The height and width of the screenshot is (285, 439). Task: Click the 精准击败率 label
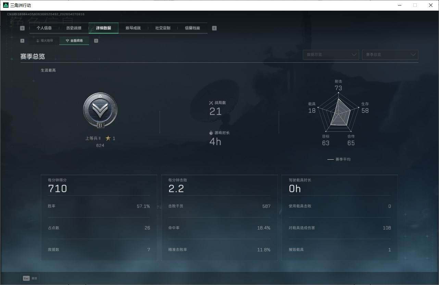178,250
